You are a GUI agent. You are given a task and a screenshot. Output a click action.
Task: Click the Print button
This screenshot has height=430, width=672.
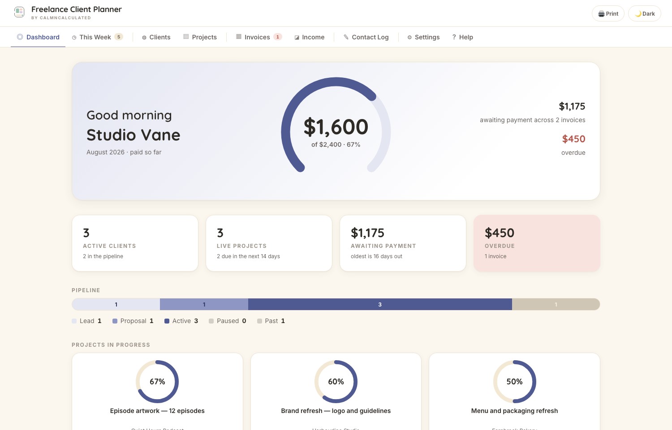pos(608,13)
